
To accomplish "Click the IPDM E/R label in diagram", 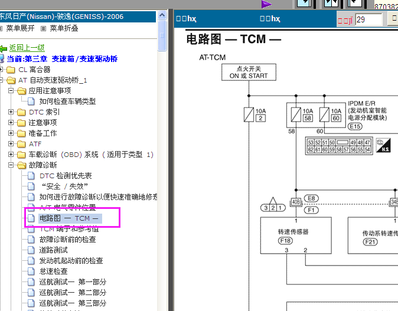I will click(x=361, y=103).
